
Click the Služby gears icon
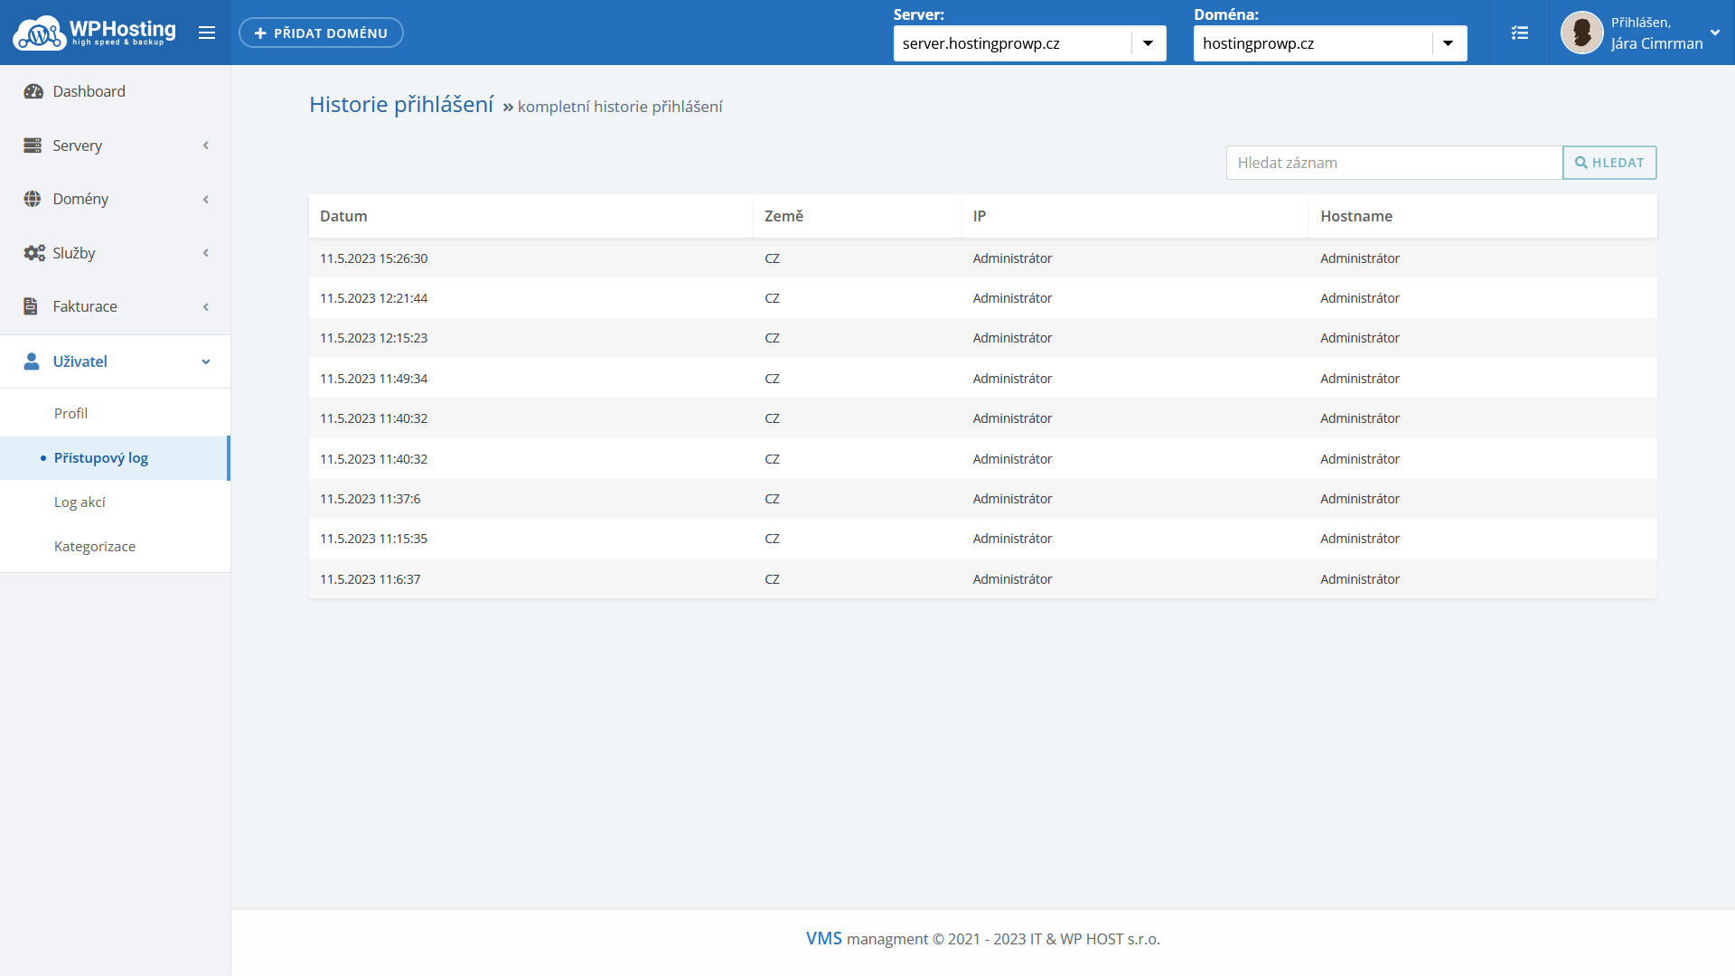click(33, 253)
